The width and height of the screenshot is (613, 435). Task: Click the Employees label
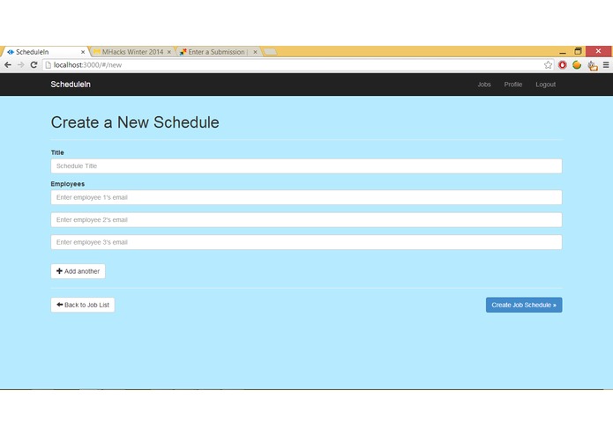[x=68, y=184]
